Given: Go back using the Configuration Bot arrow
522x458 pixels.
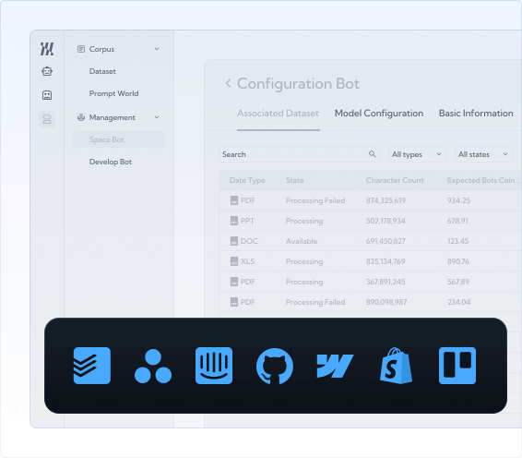Looking at the screenshot, I should (x=228, y=83).
